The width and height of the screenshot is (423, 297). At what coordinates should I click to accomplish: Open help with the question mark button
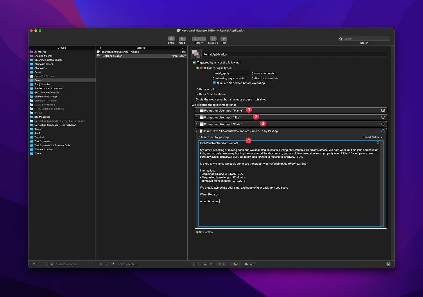point(388,264)
